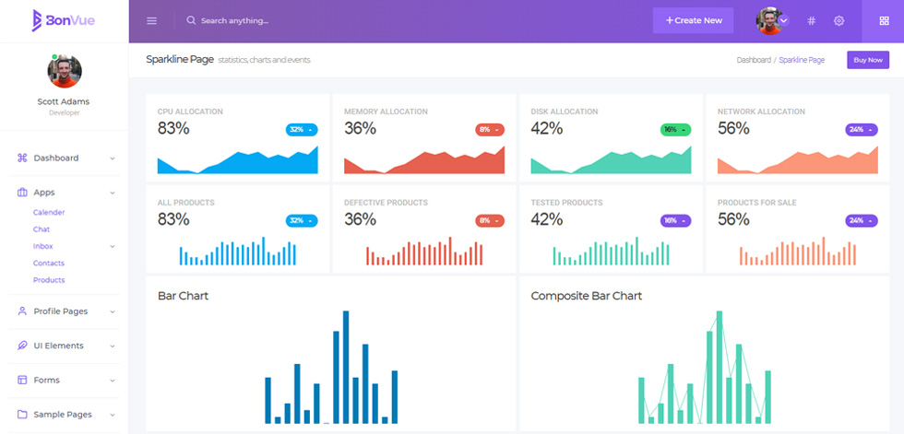Click the Memory Allocation 8% badge
Image resolution: width=904 pixels, height=434 pixels.
(490, 130)
